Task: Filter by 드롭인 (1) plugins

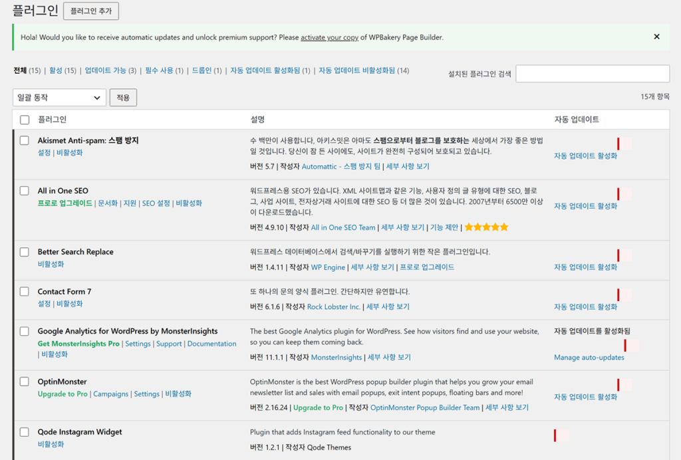Action: point(207,70)
